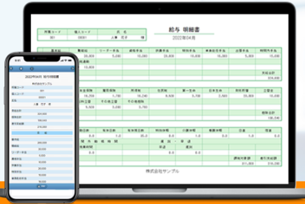Tap the info icon in phone's blue toolbar
305x204 pixels.
click(x=32, y=69)
